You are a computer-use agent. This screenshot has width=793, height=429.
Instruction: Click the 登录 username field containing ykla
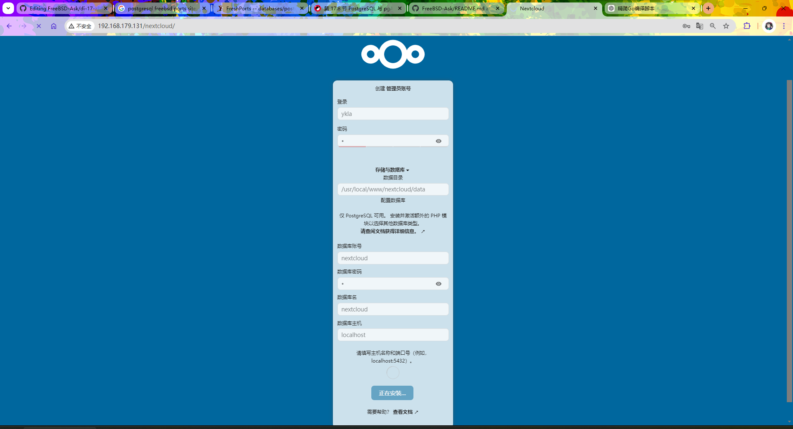coord(393,114)
